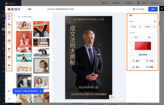
Task: Click 帮助中心 in the top navigation
Action: click(x=105, y=3)
